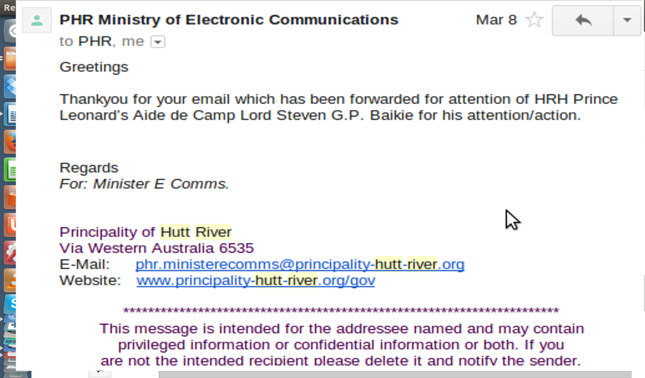This screenshot has width=645, height=378.
Task: Click the 'to PHR, me' recipients line
Action: tap(102, 42)
